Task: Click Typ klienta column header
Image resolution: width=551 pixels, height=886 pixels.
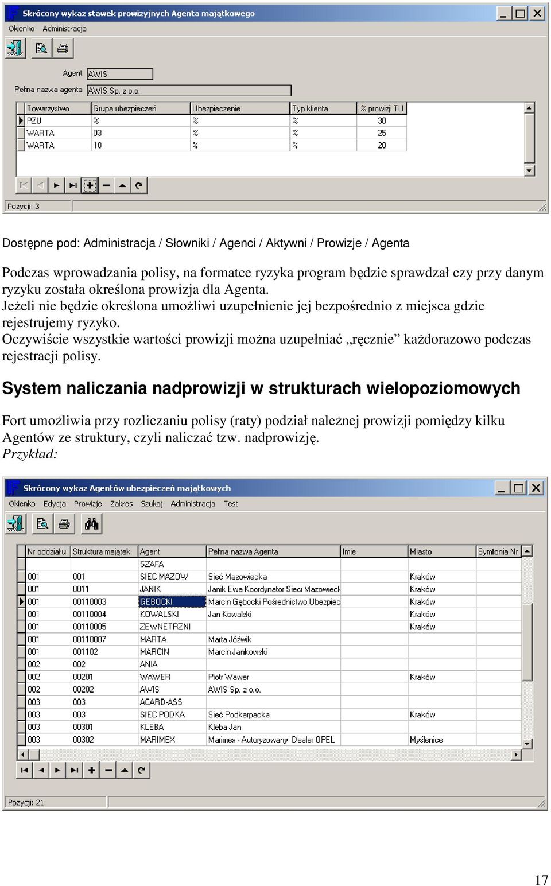Action: pyautogui.click(x=324, y=108)
